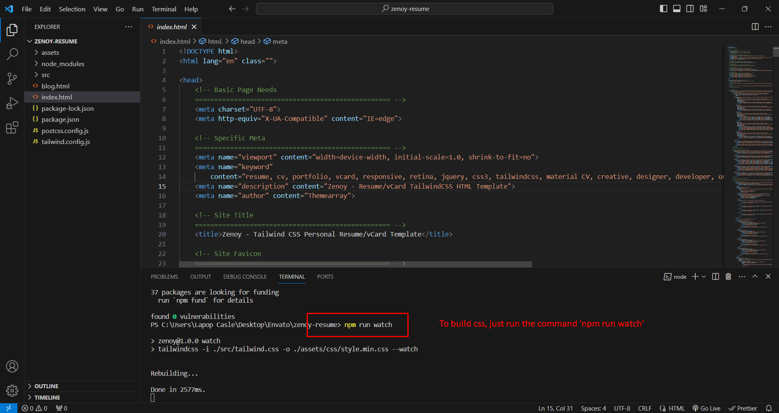
Task: Open the Edit menu
Action: click(45, 9)
